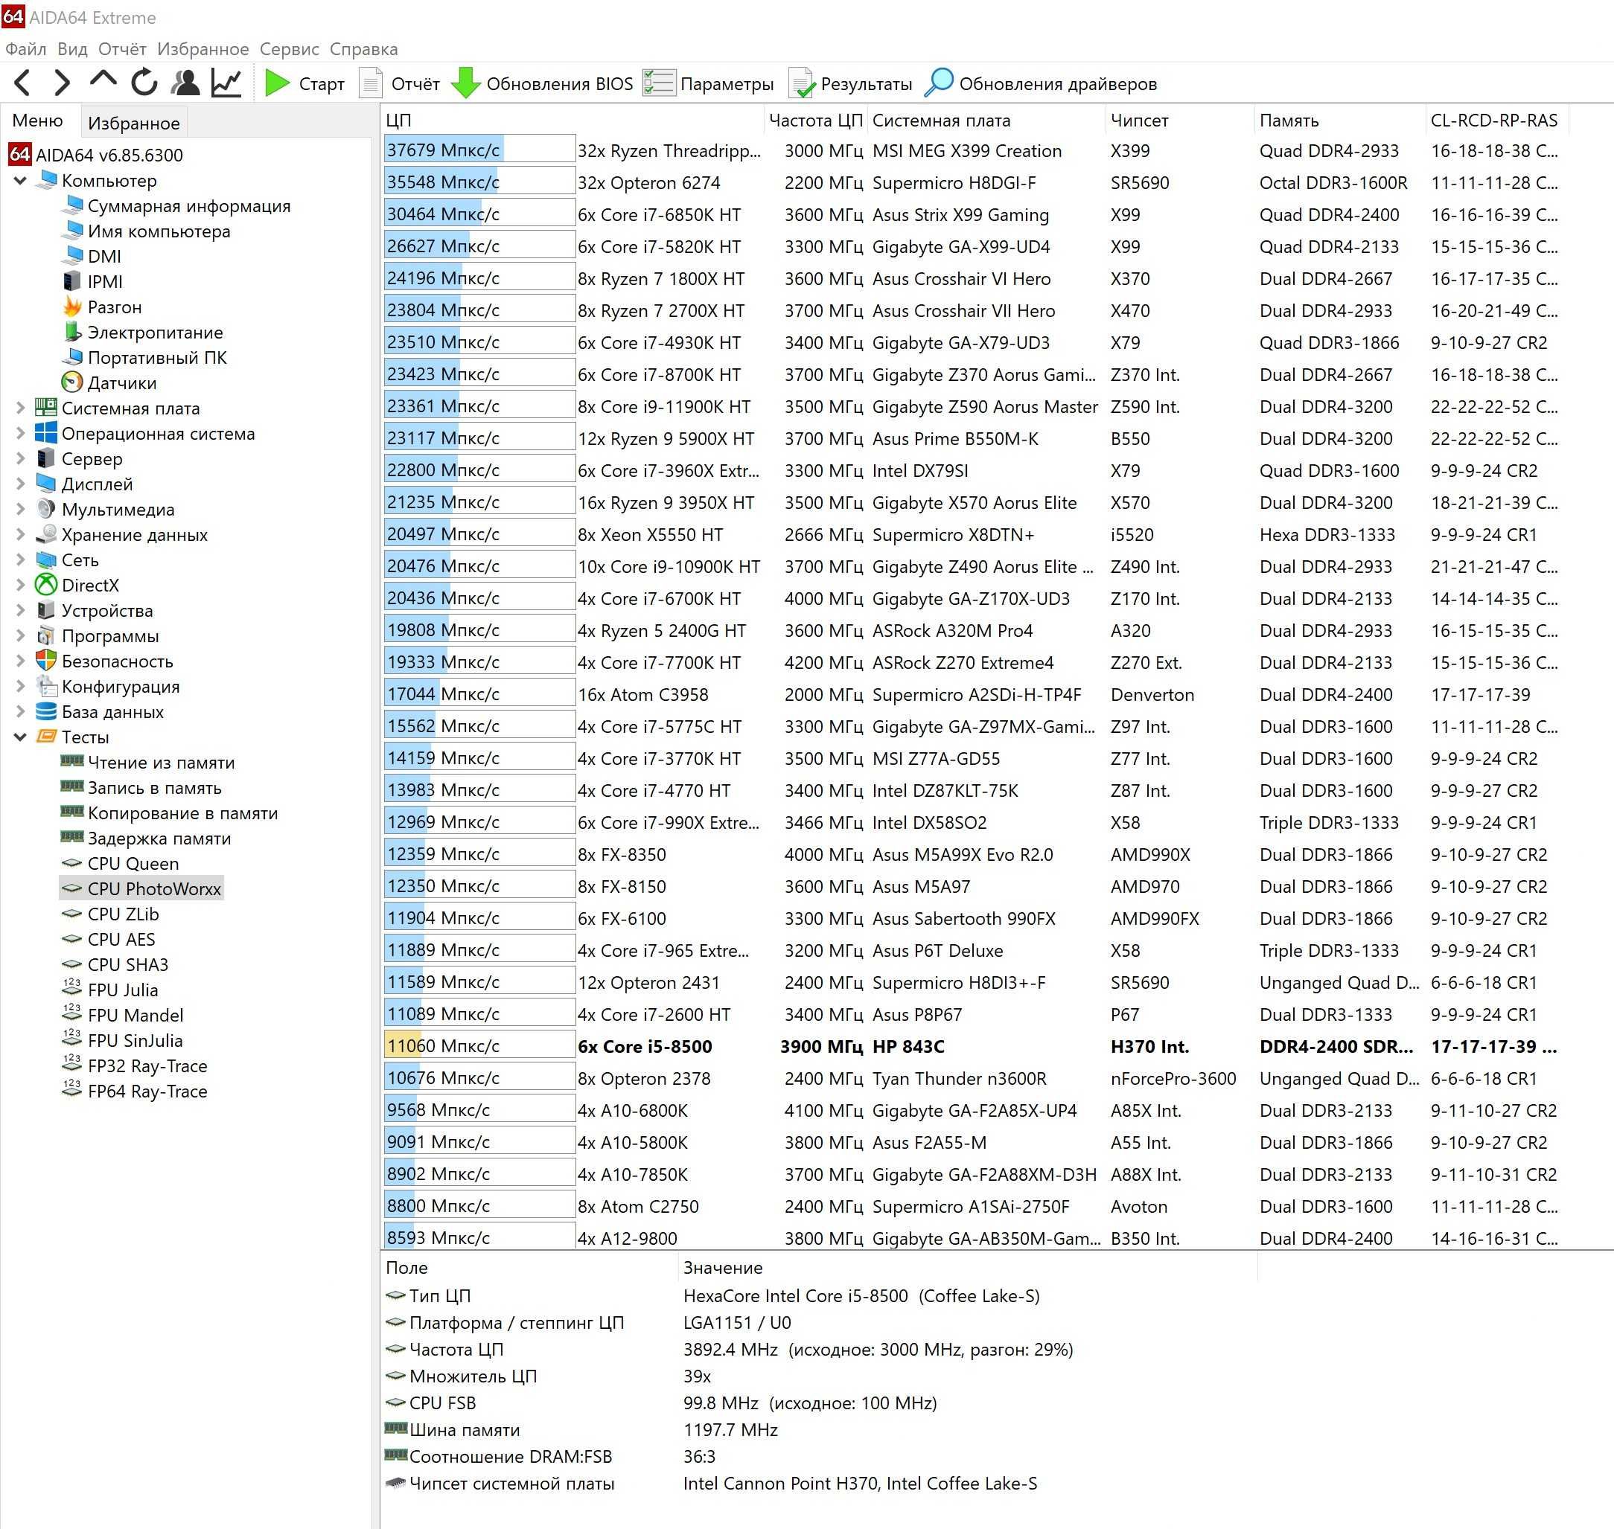Open the Справка menu
This screenshot has height=1529, width=1614.
(364, 49)
